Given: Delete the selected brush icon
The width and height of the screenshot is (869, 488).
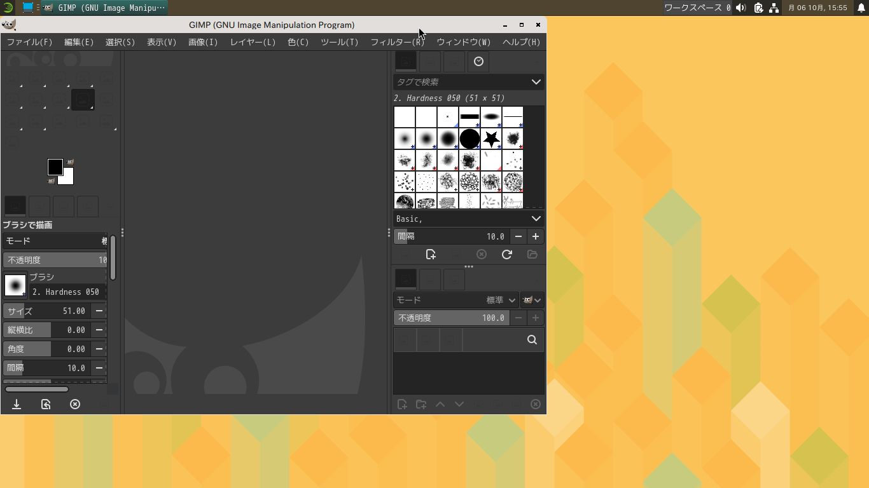Looking at the screenshot, I should tap(482, 254).
